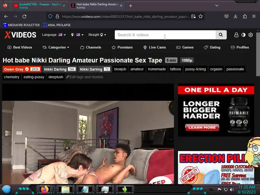260x195 pixels.
Task: Open the user account icon
Action: pos(236,35)
